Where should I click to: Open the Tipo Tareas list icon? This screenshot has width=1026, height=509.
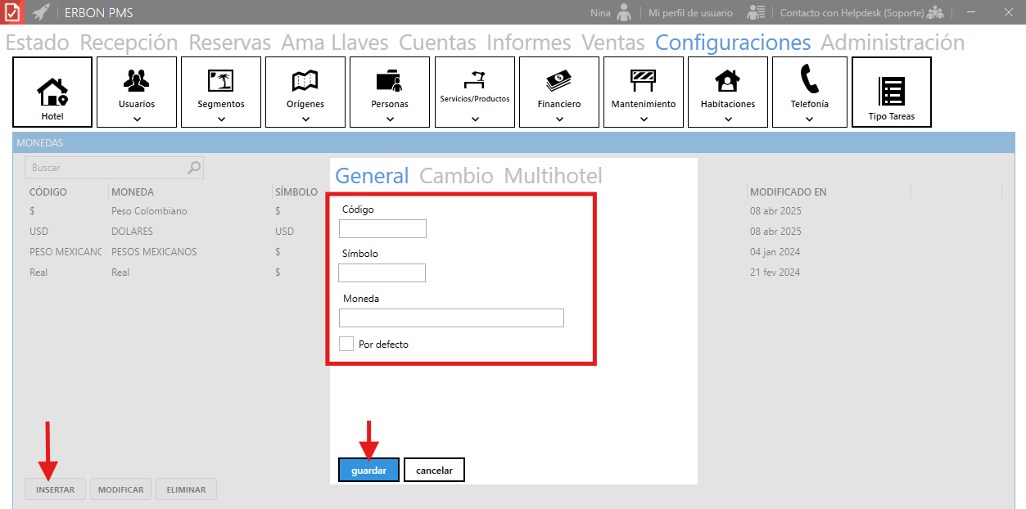[x=892, y=91]
